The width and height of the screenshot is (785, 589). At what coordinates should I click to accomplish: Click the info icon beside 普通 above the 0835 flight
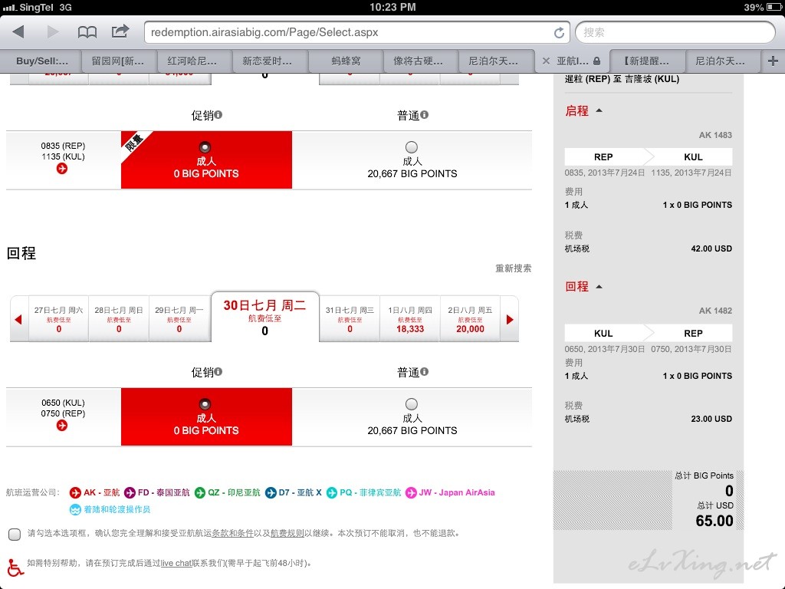pos(425,115)
